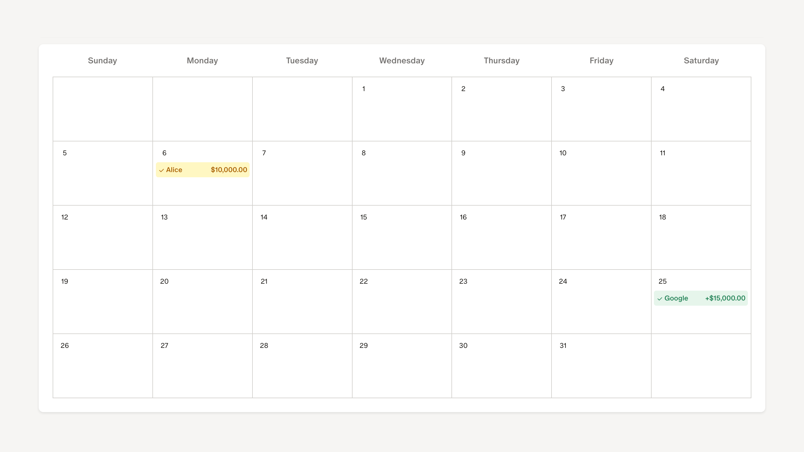Click the checkmark icon beside Google
This screenshot has height=452, width=804.
pos(659,299)
